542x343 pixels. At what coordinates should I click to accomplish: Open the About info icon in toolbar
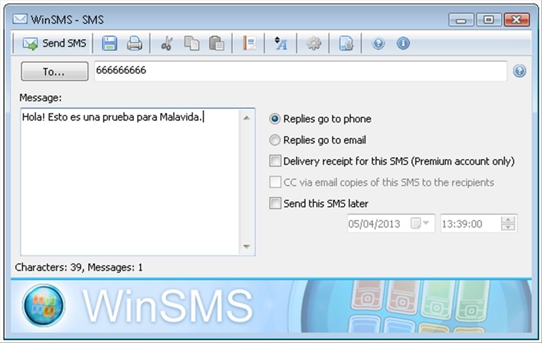click(403, 43)
